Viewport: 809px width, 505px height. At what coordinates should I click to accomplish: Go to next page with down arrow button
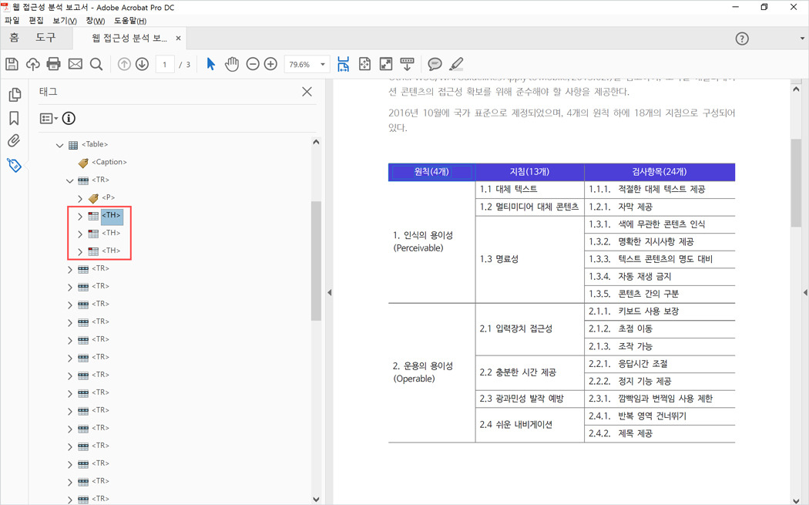pos(143,64)
